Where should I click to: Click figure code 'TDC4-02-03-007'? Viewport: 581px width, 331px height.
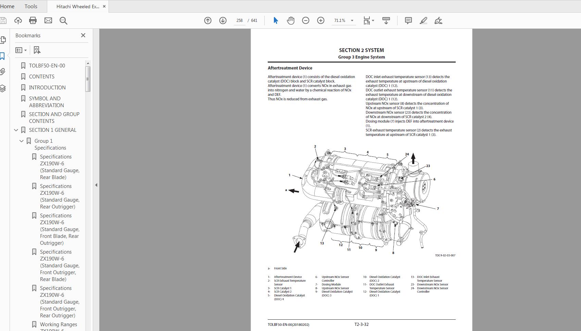tap(445, 255)
